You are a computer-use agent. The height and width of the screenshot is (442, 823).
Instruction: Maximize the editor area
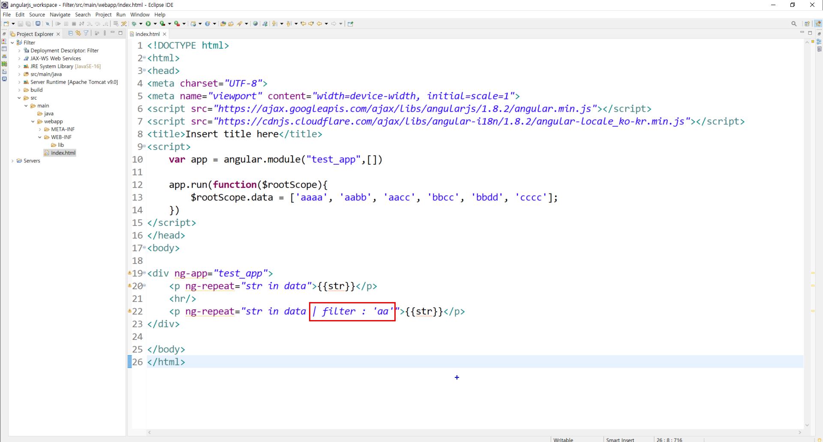click(x=810, y=33)
